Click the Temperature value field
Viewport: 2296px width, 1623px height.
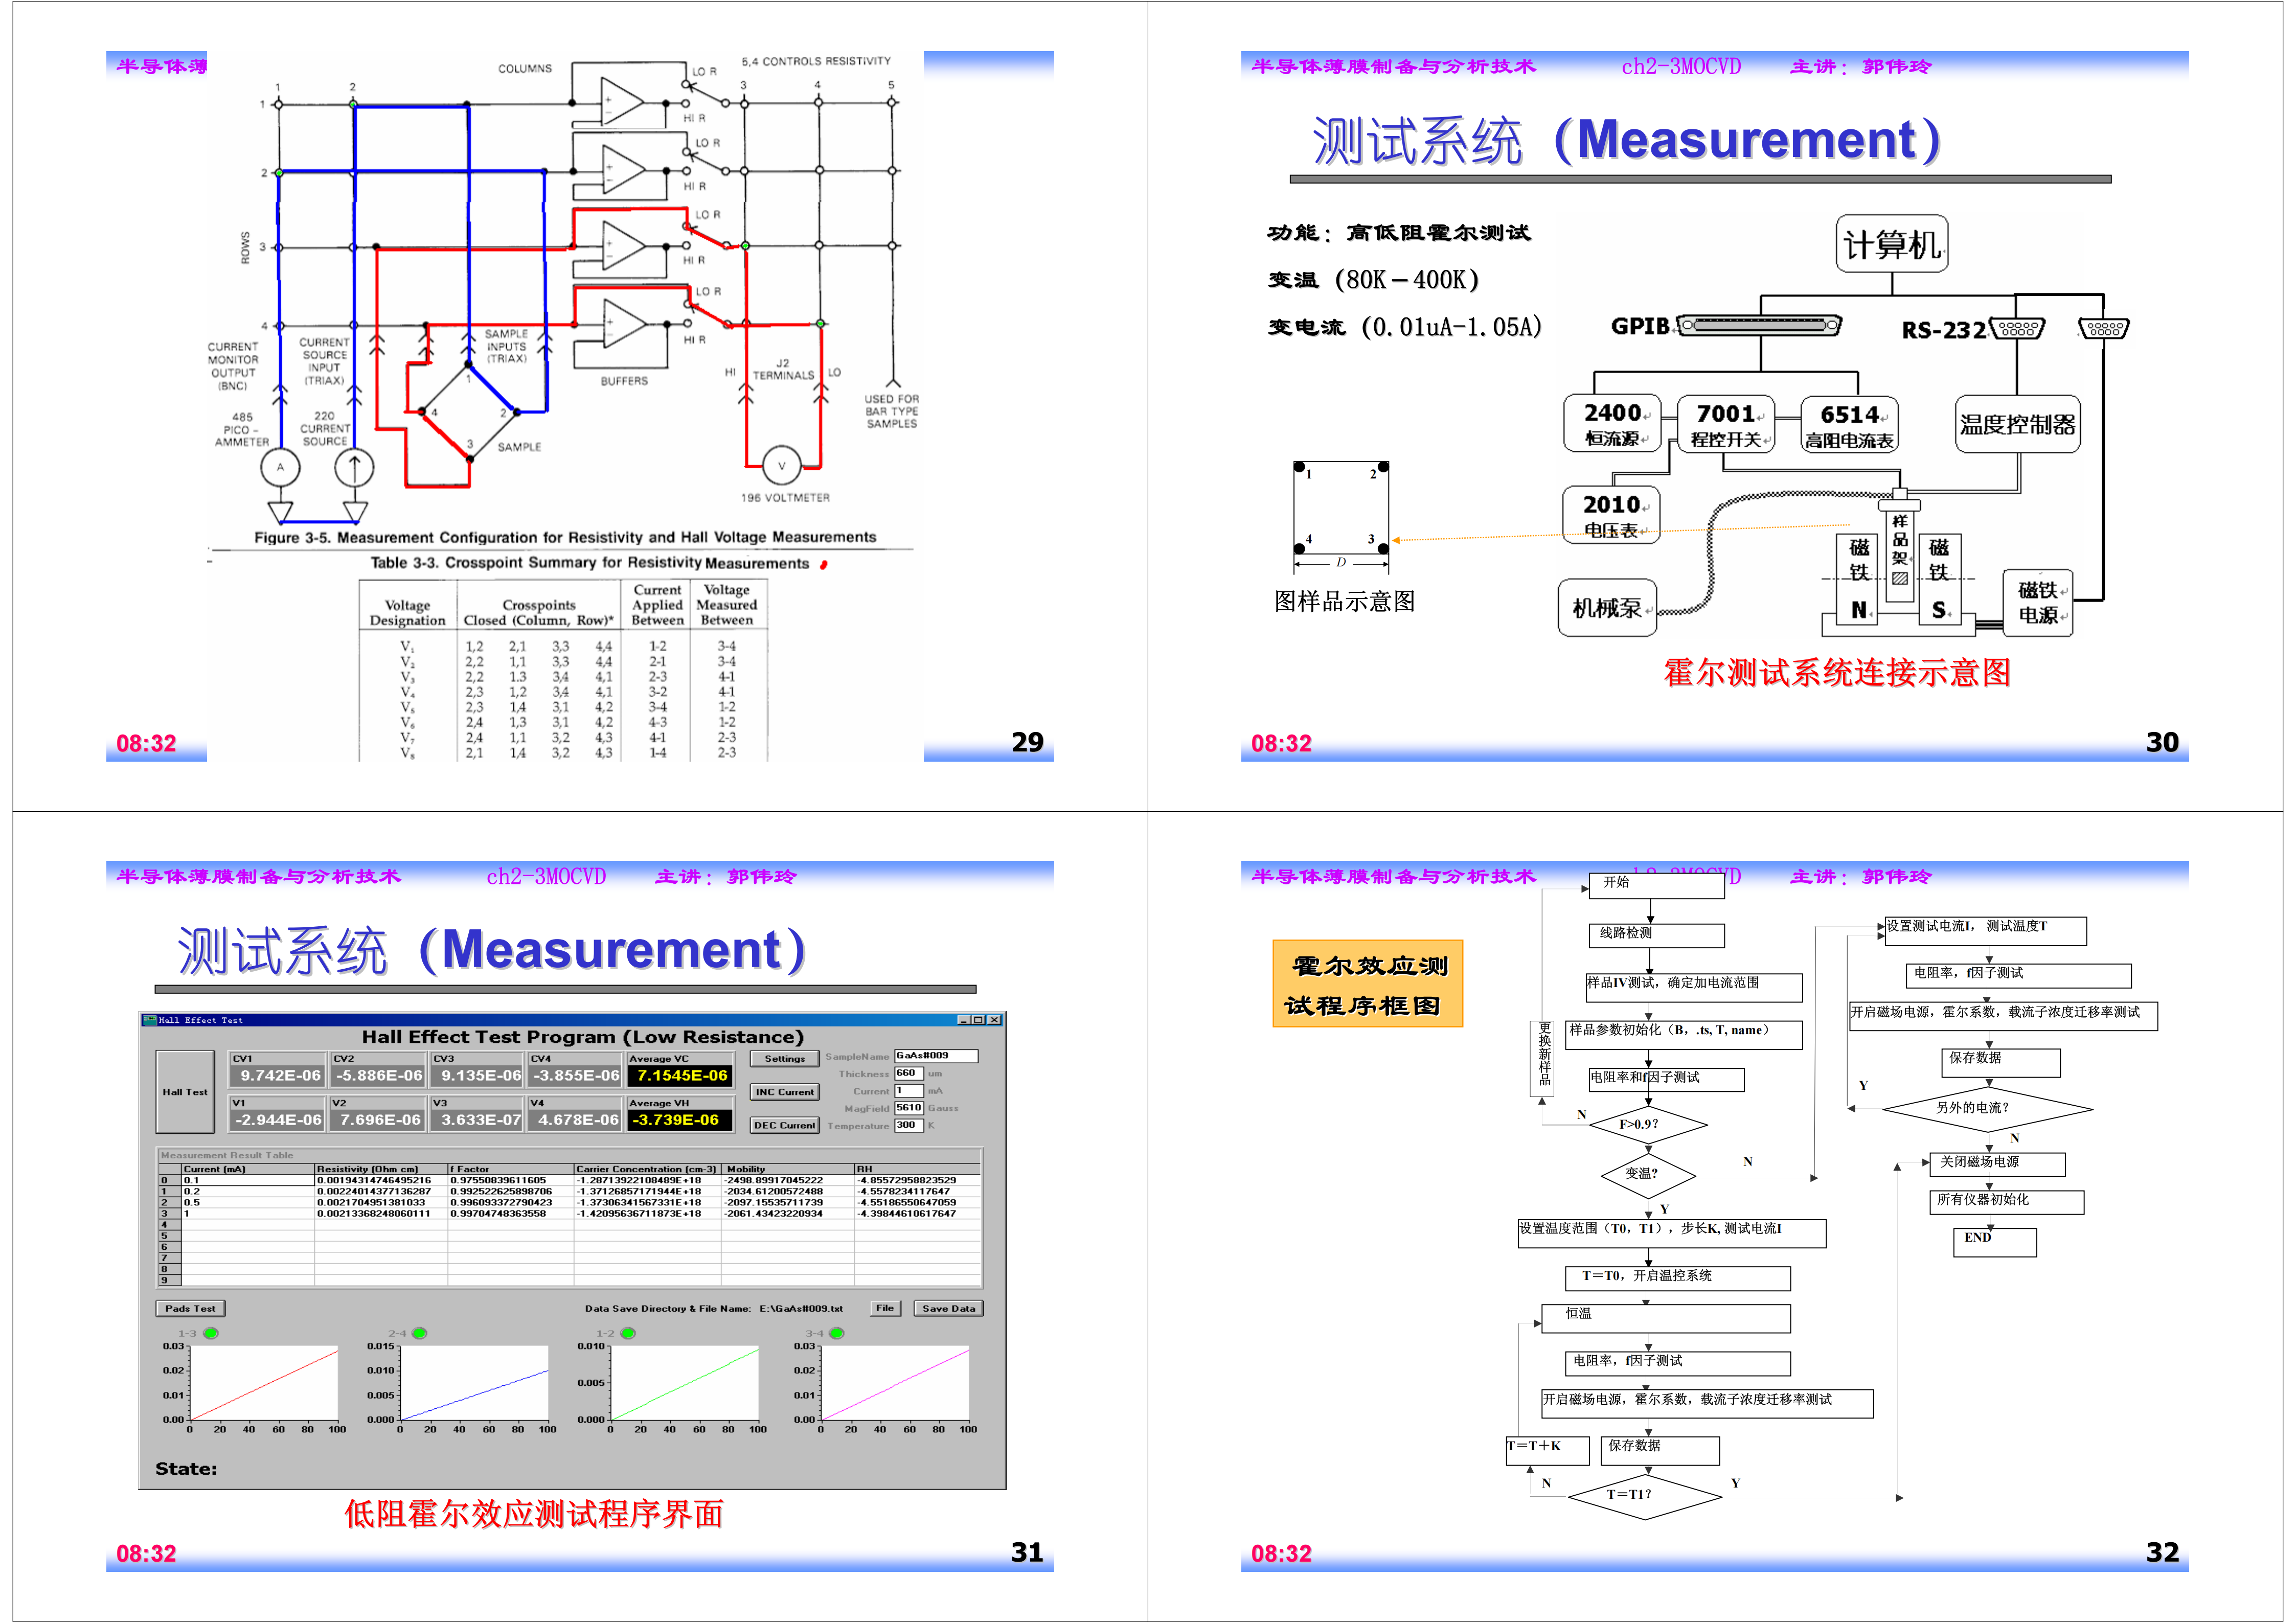[x=908, y=1125]
